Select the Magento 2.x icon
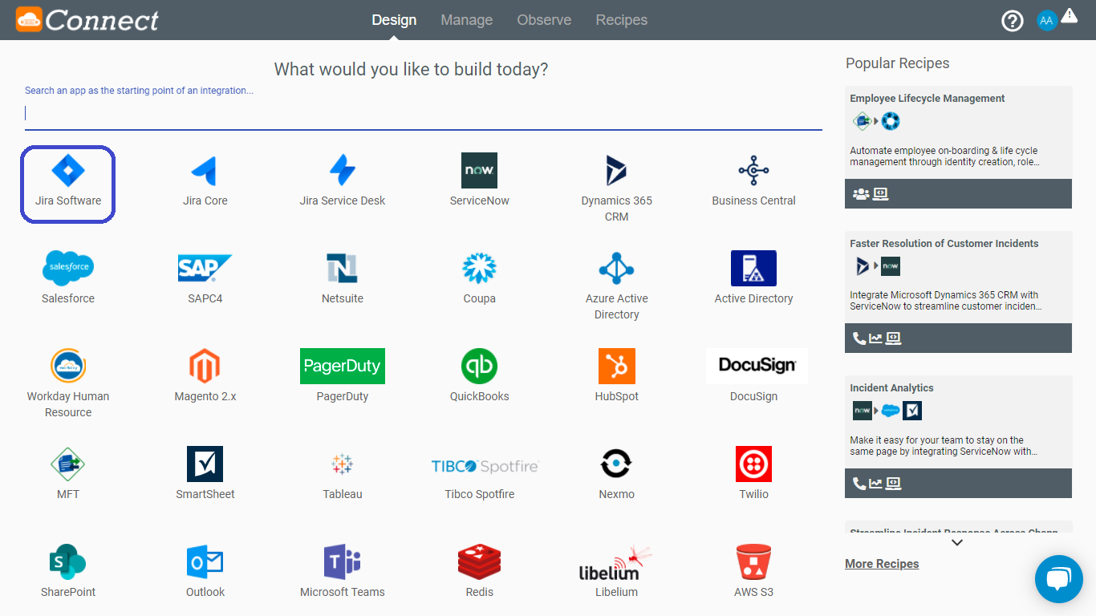1096x616 pixels. pos(205,366)
